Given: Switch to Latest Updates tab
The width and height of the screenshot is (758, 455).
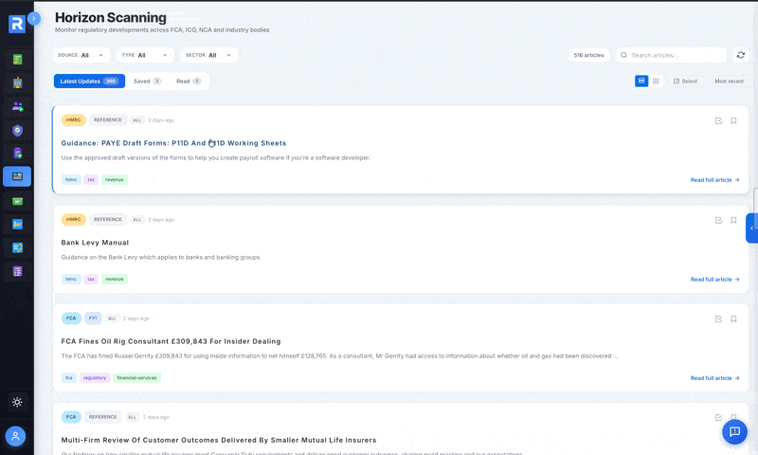Looking at the screenshot, I should coord(89,82).
